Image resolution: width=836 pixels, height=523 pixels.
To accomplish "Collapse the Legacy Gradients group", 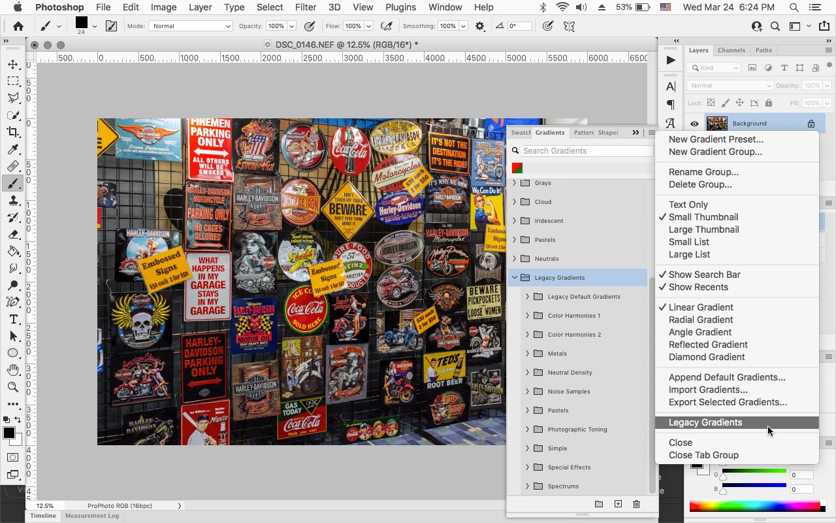I will point(515,278).
